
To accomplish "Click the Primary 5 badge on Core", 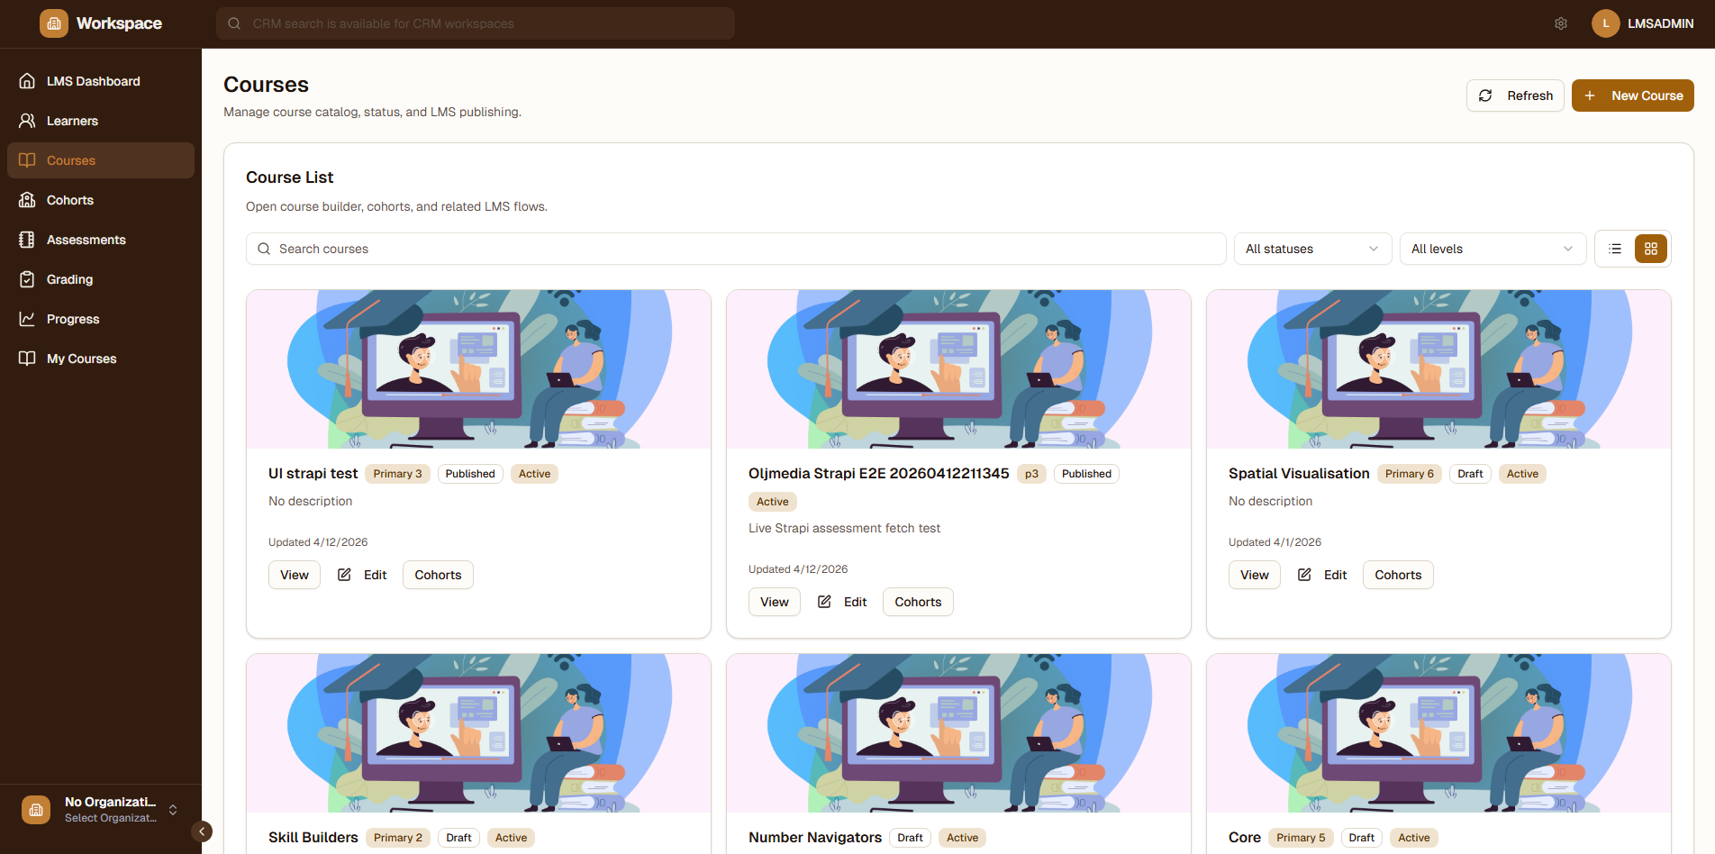I will [1301, 838].
